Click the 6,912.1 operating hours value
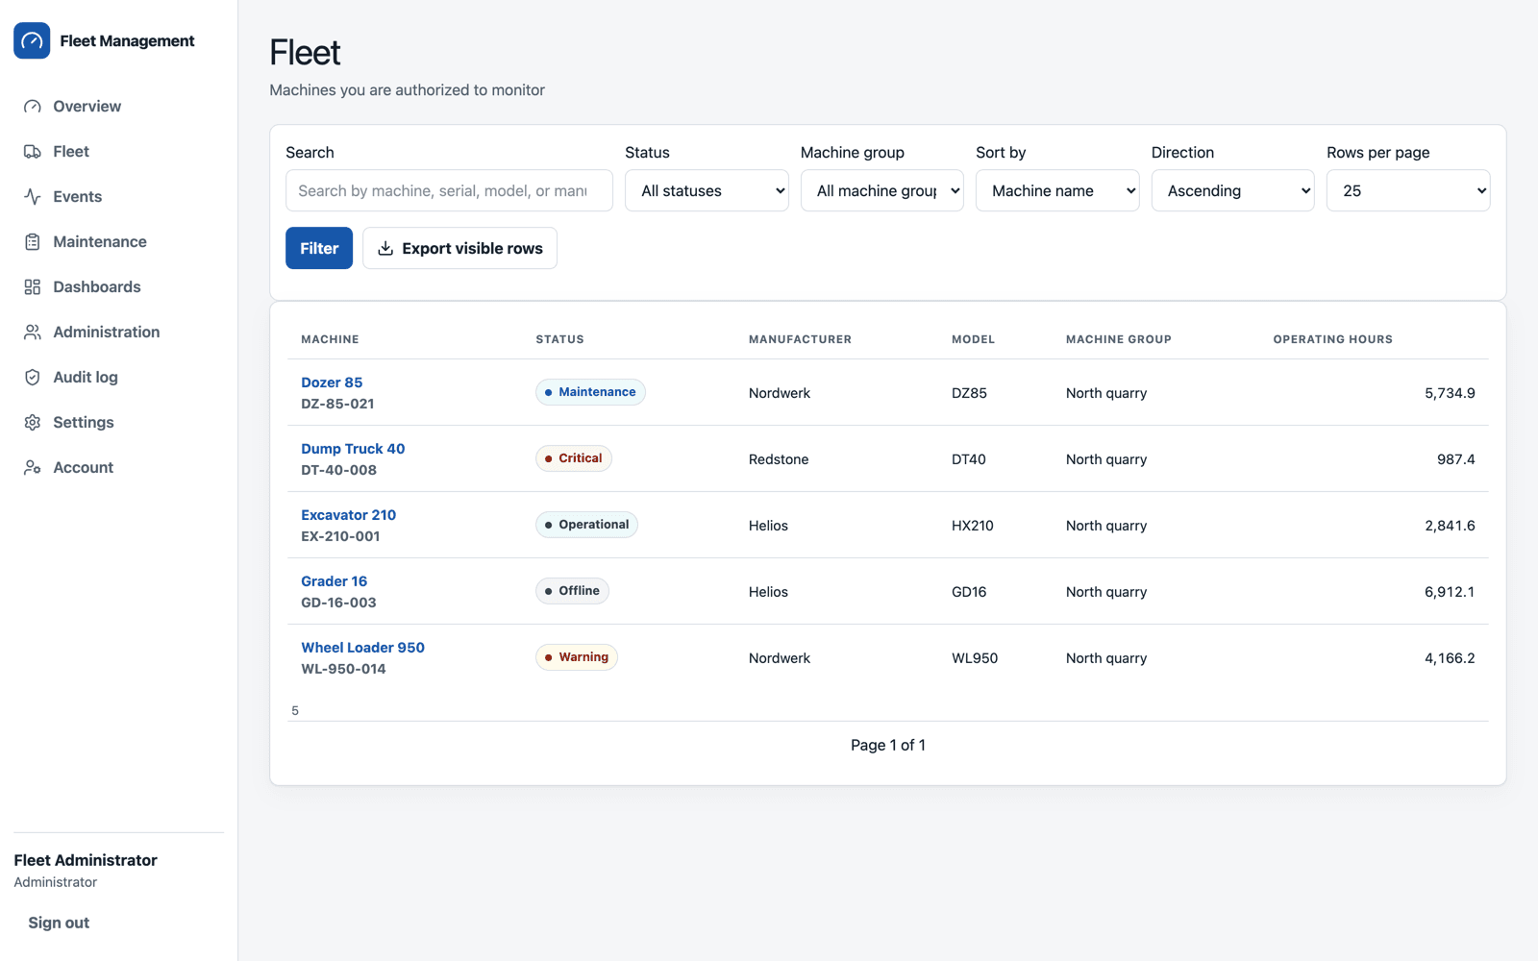The height and width of the screenshot is (961, 1538). click(x=1450, y=592)
